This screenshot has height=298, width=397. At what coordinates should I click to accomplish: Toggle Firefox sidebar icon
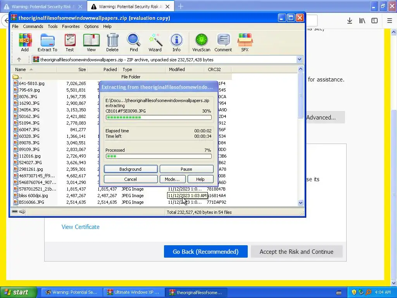pos(375,21)
